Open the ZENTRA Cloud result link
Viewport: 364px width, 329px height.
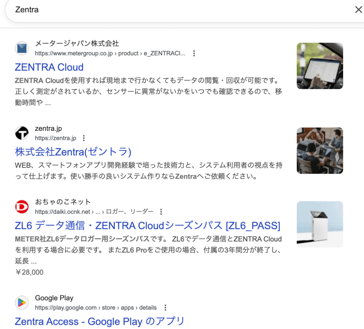(49, 67)
